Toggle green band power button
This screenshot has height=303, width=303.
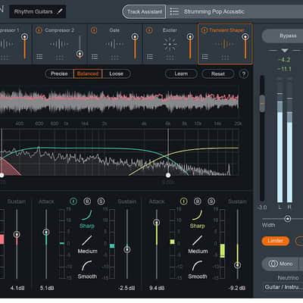point(73,201)
